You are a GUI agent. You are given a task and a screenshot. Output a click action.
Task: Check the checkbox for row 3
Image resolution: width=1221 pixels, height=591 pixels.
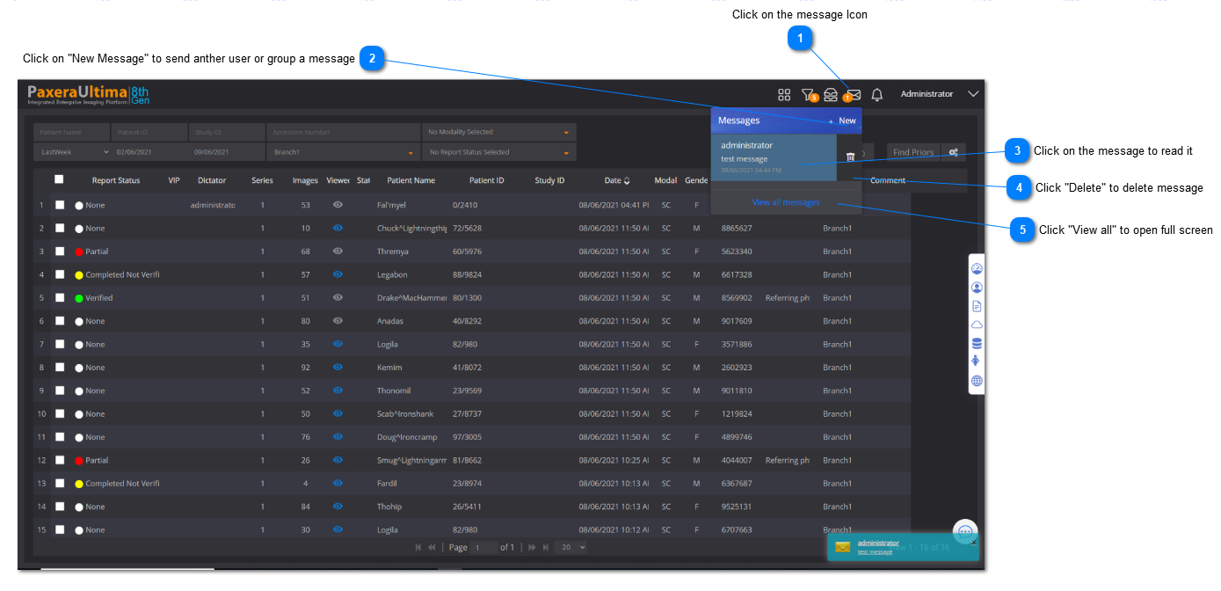click(61, 252)
